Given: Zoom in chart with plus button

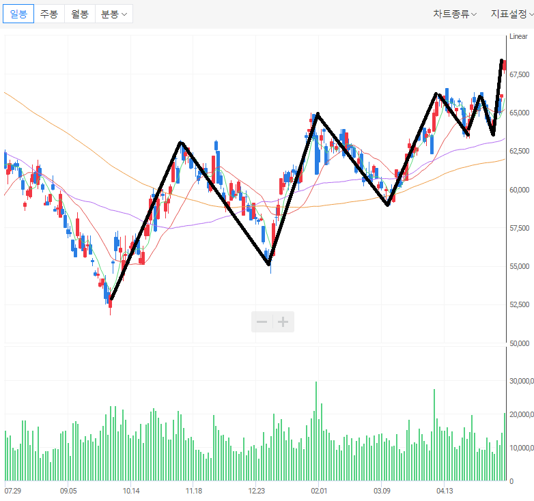Looking at the screenshot, I should click(283, 321).
